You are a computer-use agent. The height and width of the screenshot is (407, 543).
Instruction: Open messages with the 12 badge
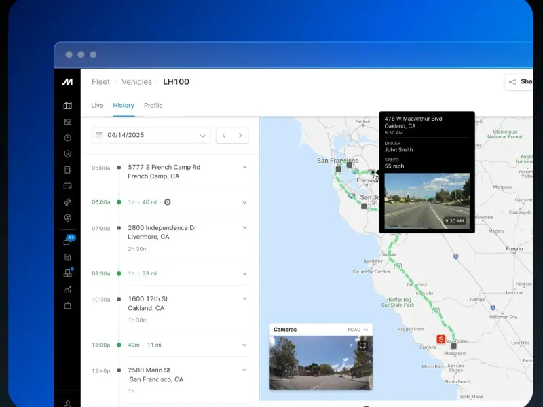[x=67, y=241]
